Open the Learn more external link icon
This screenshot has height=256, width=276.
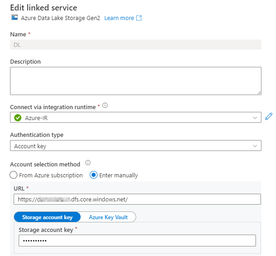(139, 18)
